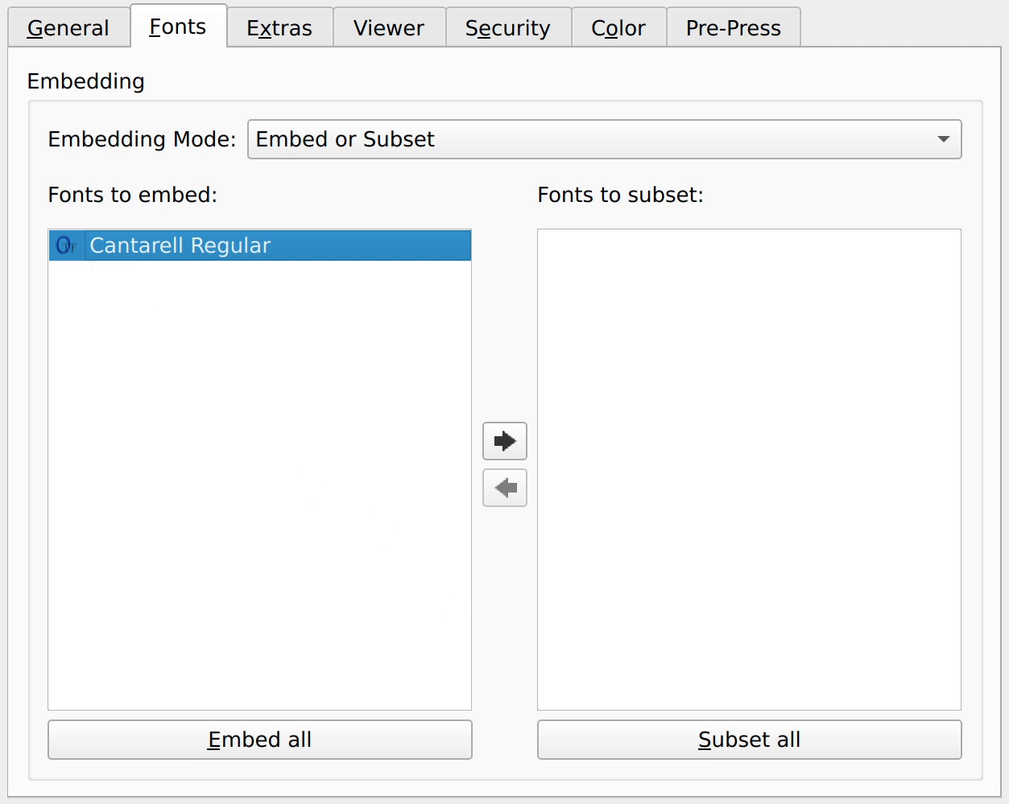
Task: Click the Fonts to embed label
Action: [x=133, y=195]
